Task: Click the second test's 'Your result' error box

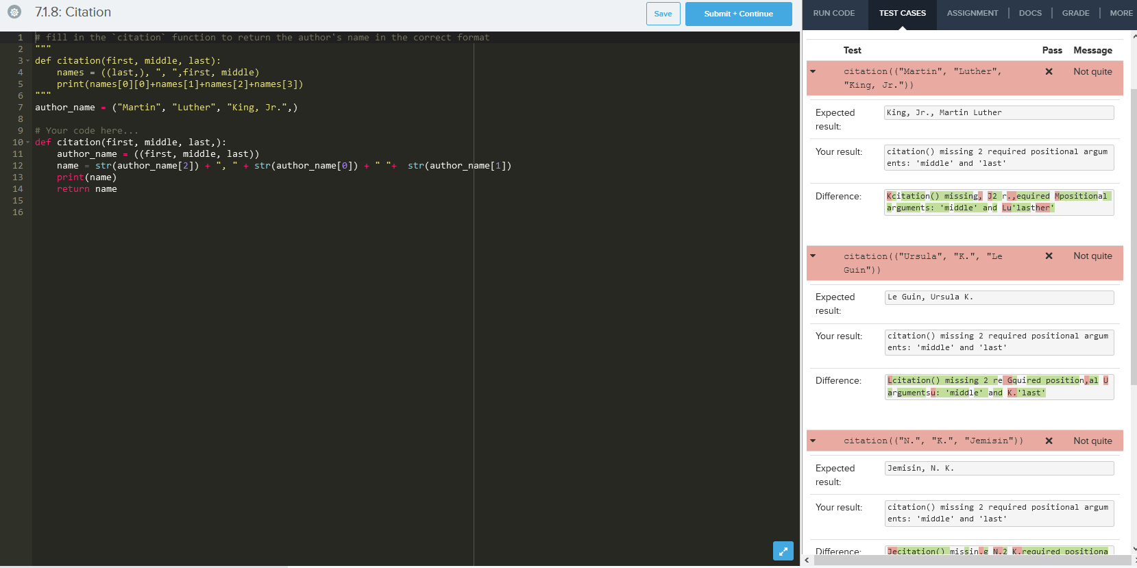Action: click(999, 342)
